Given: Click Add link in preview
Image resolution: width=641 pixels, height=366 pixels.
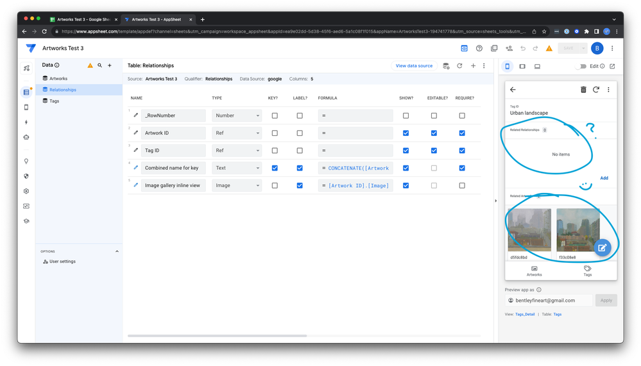Looking at the screenshot, I should [x=604, y=178].
